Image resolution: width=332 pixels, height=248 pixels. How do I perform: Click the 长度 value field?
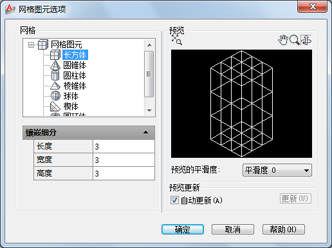coord(124,146)
